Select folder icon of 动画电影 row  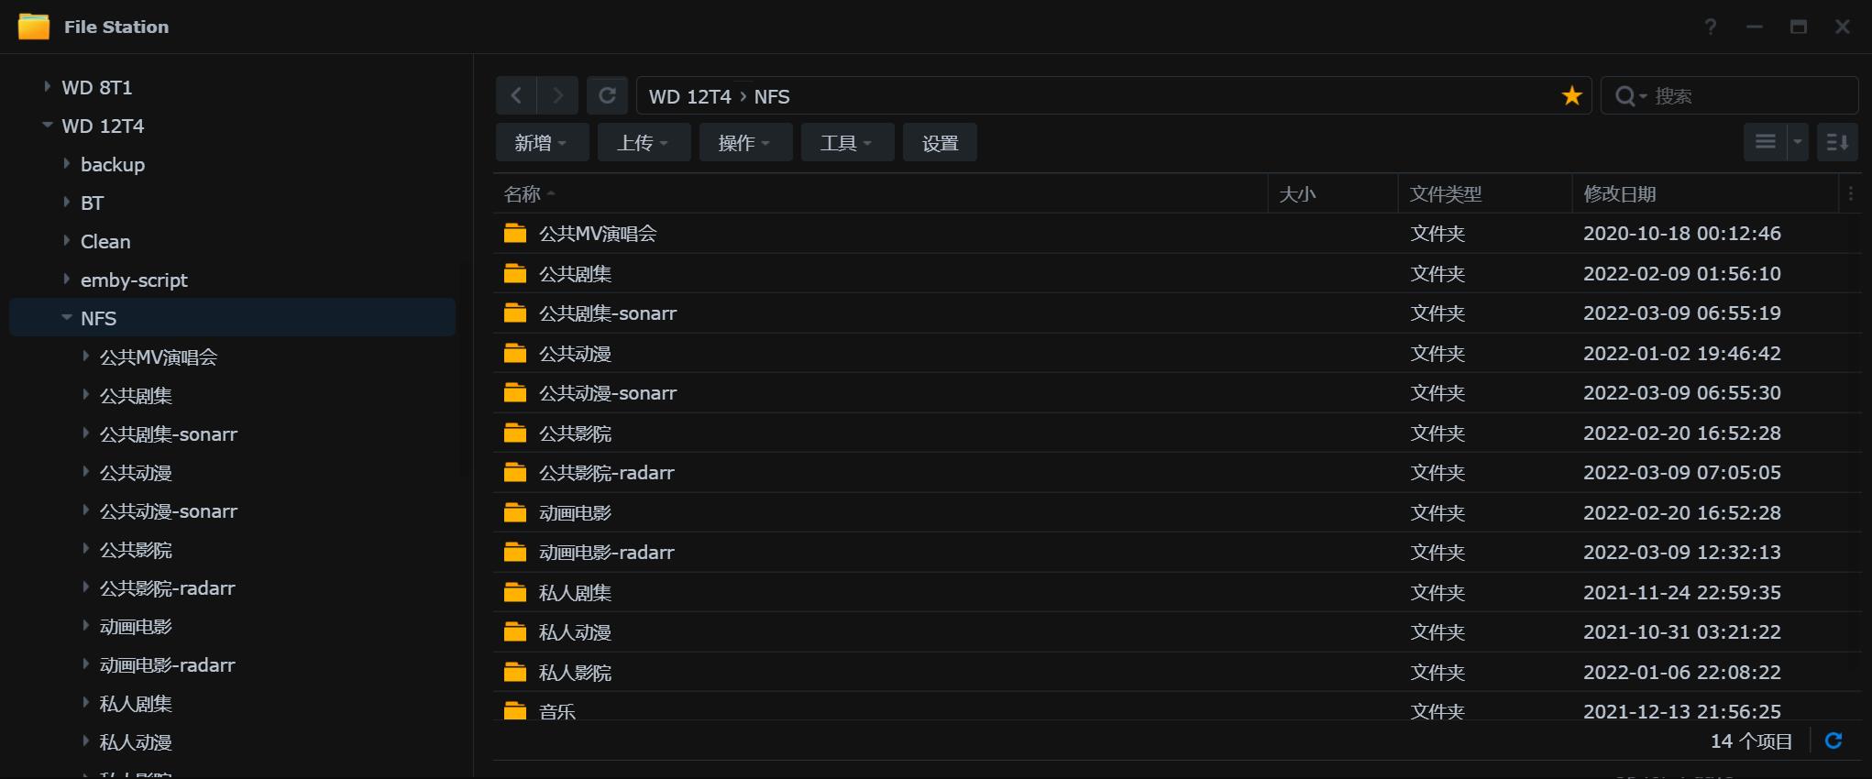point(515,512)
